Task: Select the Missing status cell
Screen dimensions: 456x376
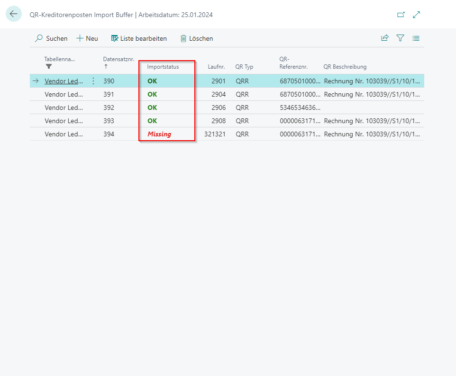Action: pyautogui.click(x=159, y=134)
